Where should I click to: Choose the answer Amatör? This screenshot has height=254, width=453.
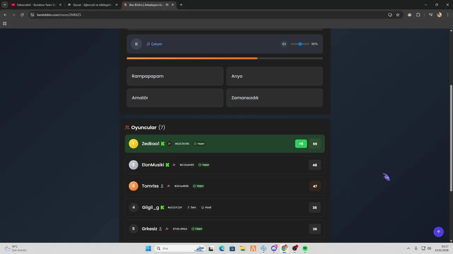[x=175, y=98]
